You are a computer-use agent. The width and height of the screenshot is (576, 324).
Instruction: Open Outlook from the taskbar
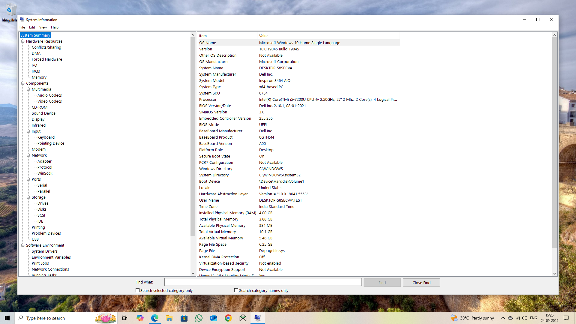(214, 318)
